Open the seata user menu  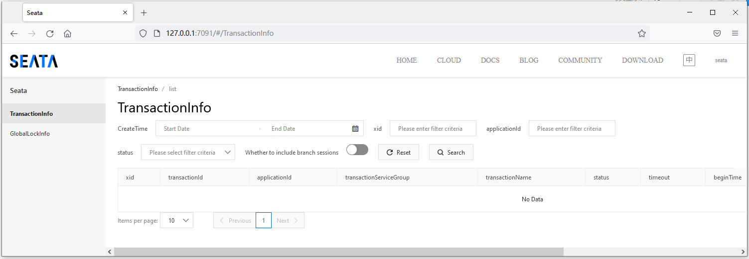coord(721,60)
